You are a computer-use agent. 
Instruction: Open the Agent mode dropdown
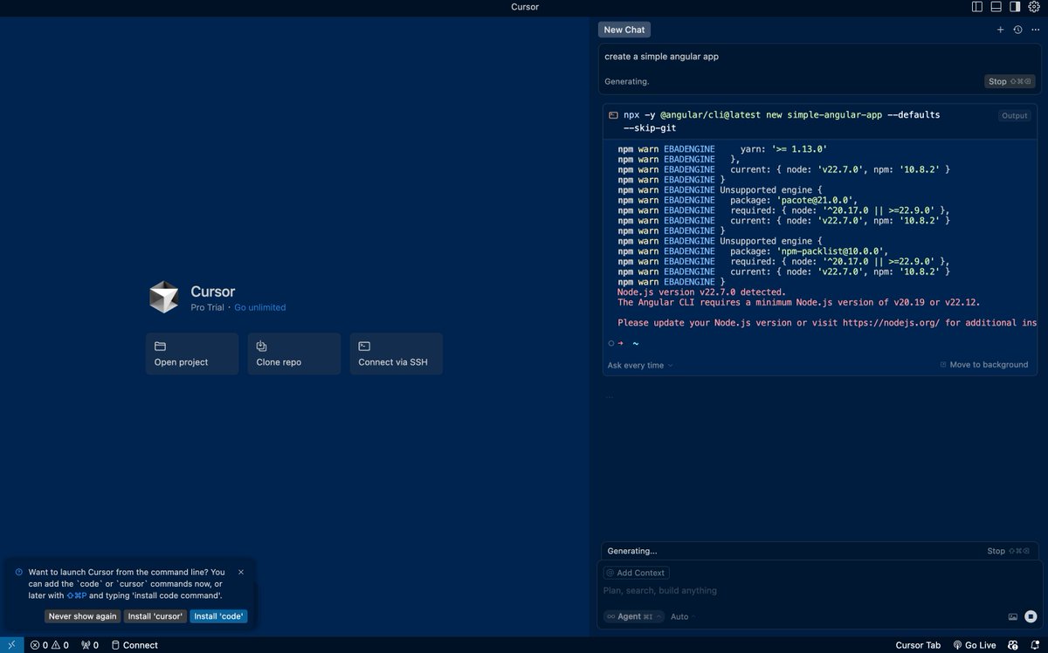click(x=633, y=616)
